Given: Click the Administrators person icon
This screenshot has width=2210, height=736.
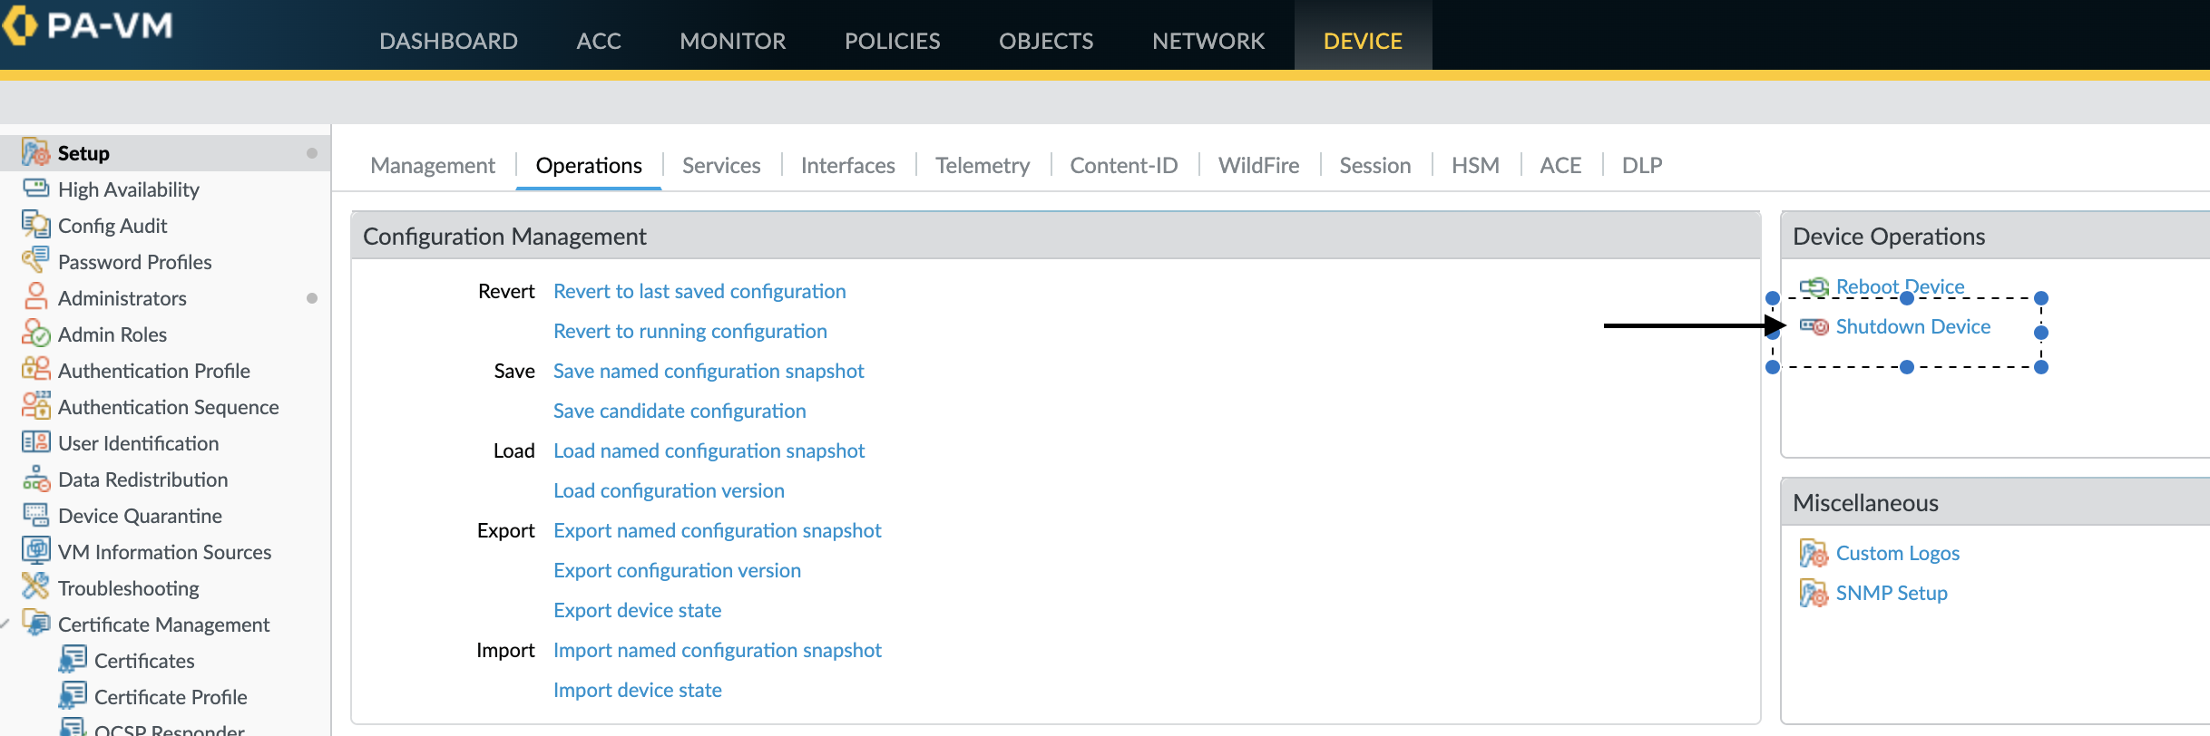Looking at the screenshot, I should [35, 297].
